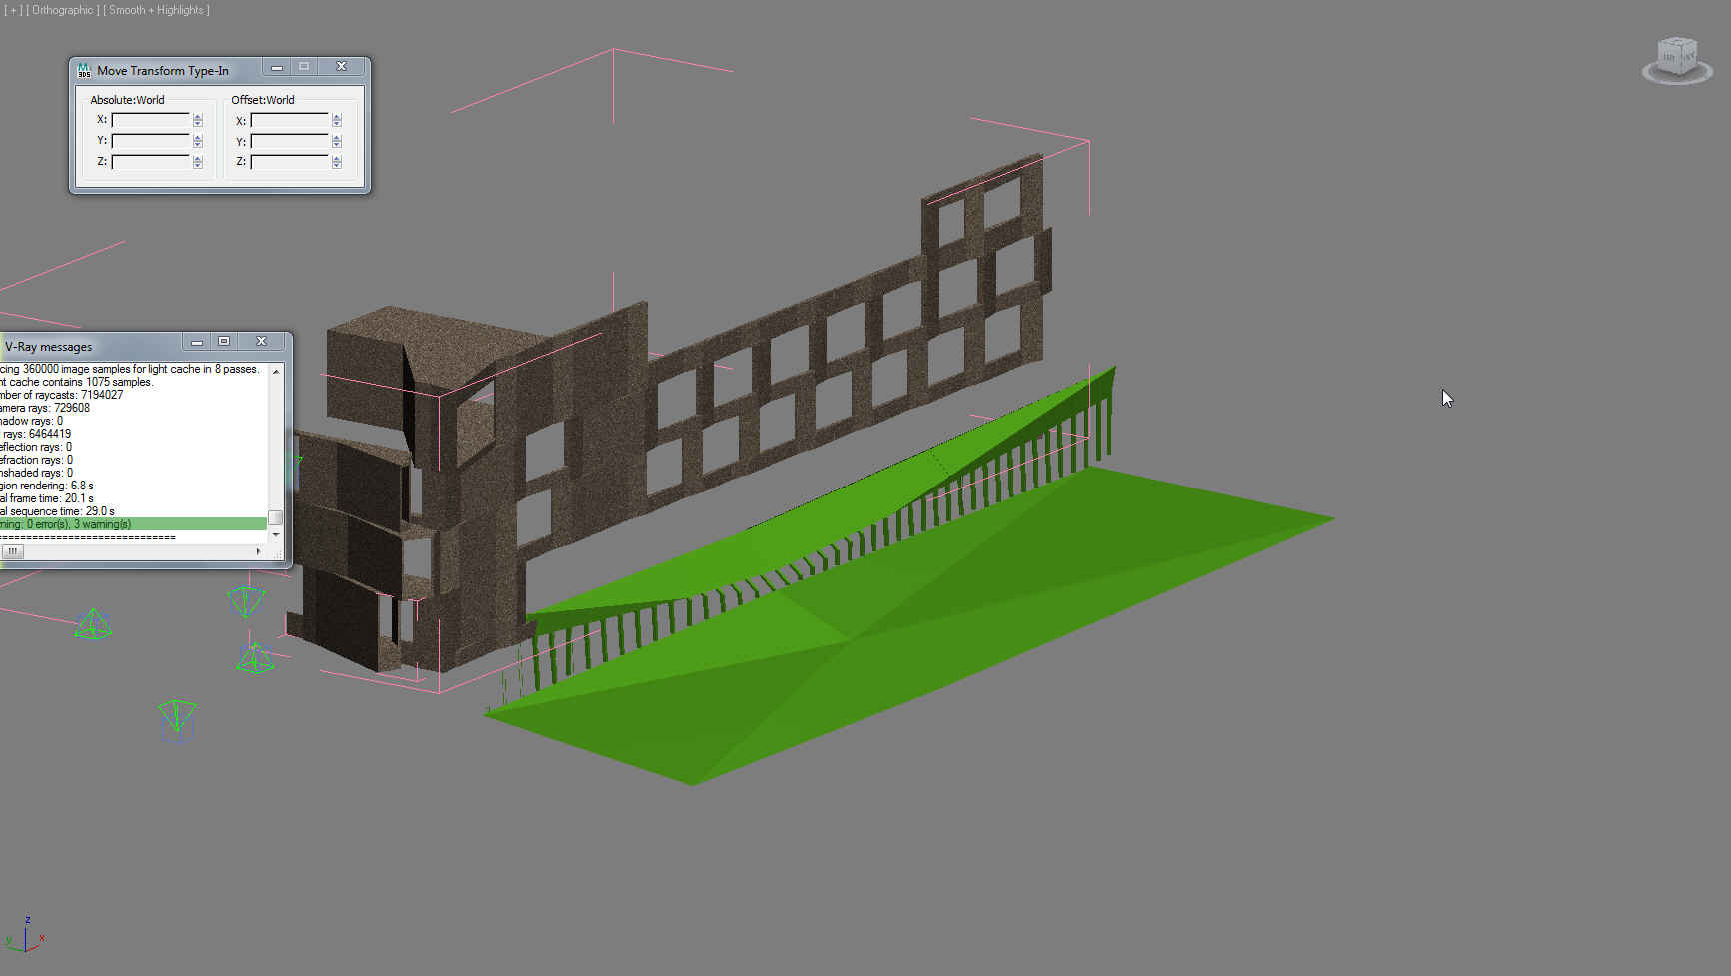The image size is (1731, 976).
Task: Click the Offset:World Y input field
Action: pos(289,141)
